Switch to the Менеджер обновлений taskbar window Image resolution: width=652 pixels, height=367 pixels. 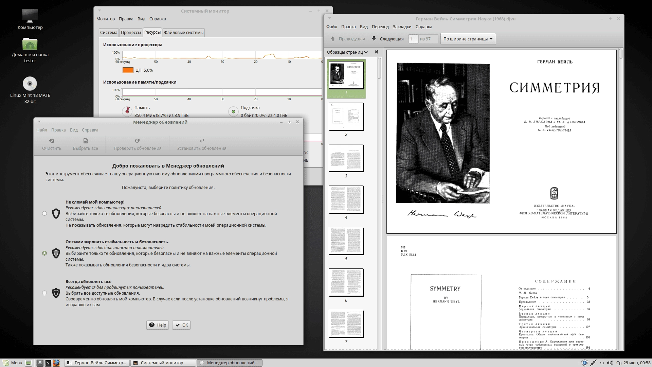[230, 363]
